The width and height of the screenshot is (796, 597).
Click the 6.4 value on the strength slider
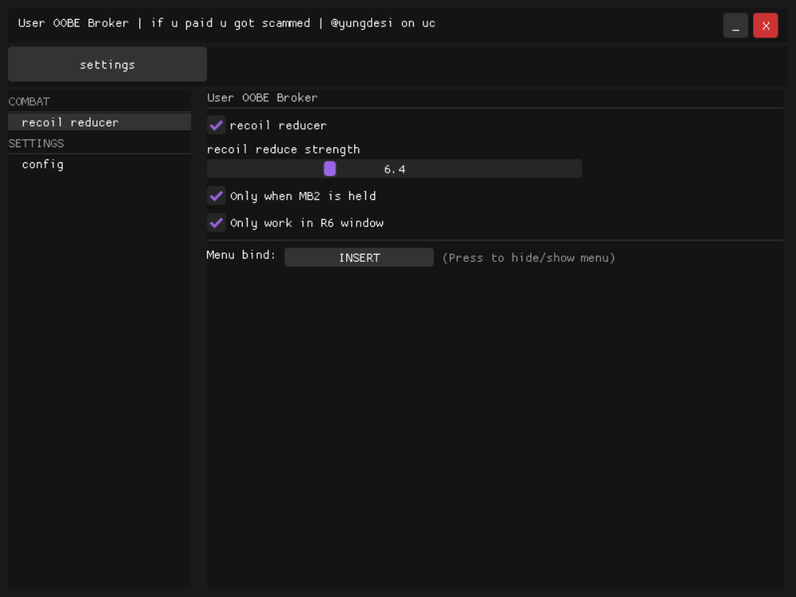pos(395,170)
